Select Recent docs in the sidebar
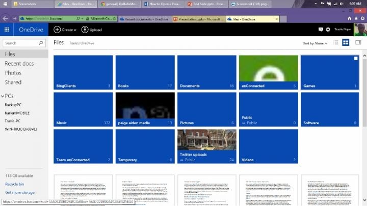 [x=19, y=63]
